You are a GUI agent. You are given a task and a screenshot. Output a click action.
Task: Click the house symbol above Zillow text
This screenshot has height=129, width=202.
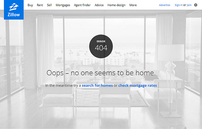coord(14,7)
